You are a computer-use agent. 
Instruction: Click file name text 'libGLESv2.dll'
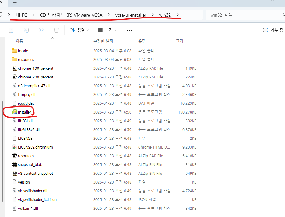click(x=29, y=129)
